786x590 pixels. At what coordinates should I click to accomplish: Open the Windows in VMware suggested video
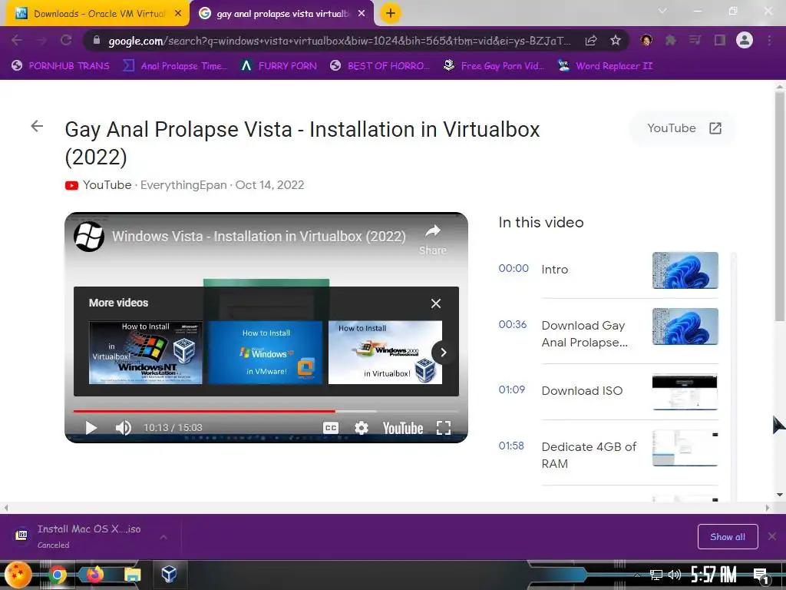[x=266, y=353]
